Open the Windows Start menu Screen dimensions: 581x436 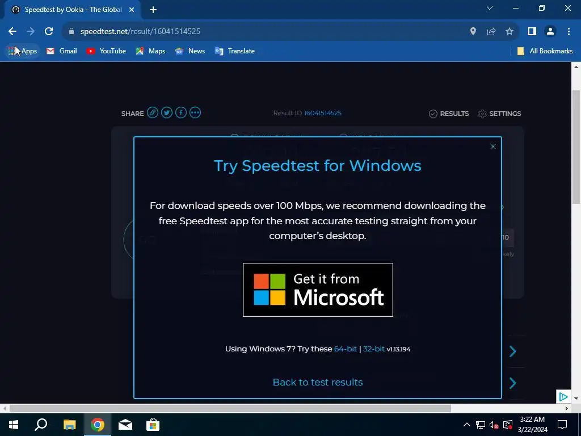tap(14, 425)
